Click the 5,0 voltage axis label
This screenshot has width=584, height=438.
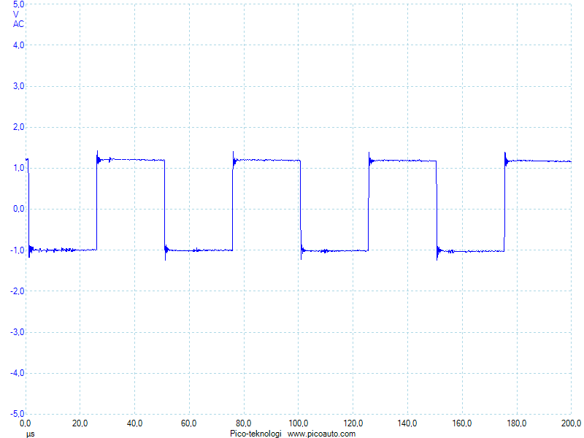[x=19, y=5]
